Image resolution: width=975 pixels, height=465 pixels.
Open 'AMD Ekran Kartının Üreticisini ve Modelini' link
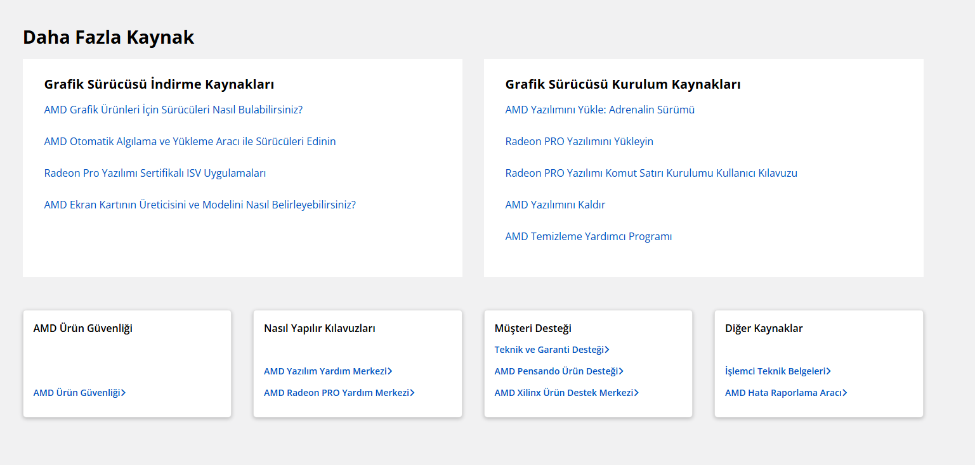pos(200,205)
